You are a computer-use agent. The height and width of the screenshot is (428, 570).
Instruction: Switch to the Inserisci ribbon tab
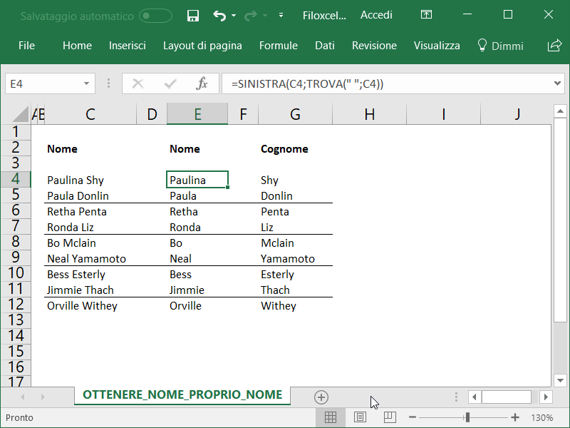(128, 46)
